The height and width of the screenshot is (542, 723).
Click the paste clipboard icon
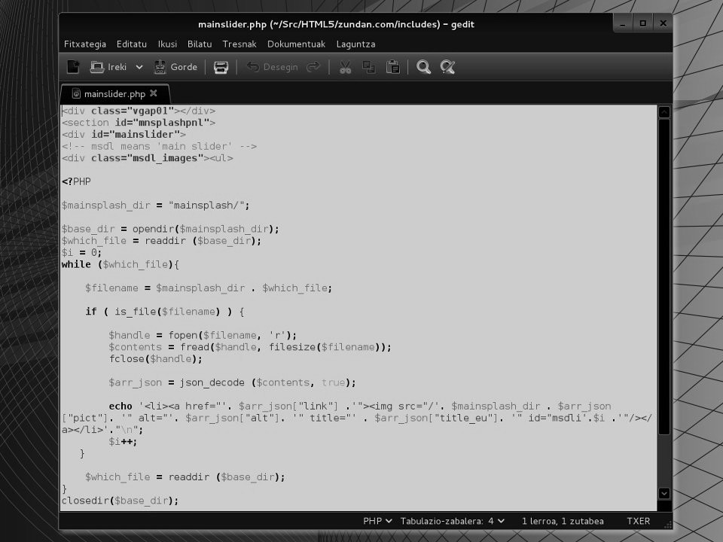tap(392, 67)
